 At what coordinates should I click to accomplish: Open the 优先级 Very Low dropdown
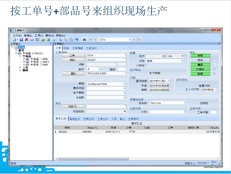point(184,103)
